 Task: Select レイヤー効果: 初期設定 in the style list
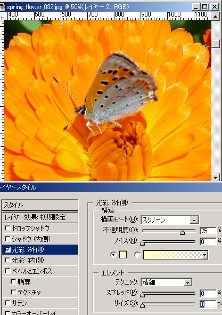click(40, 217)
